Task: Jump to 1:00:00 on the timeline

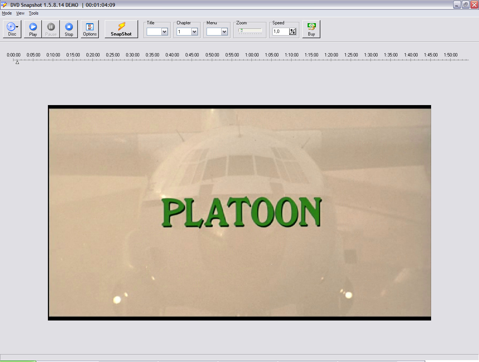Action: click(252, 55)
